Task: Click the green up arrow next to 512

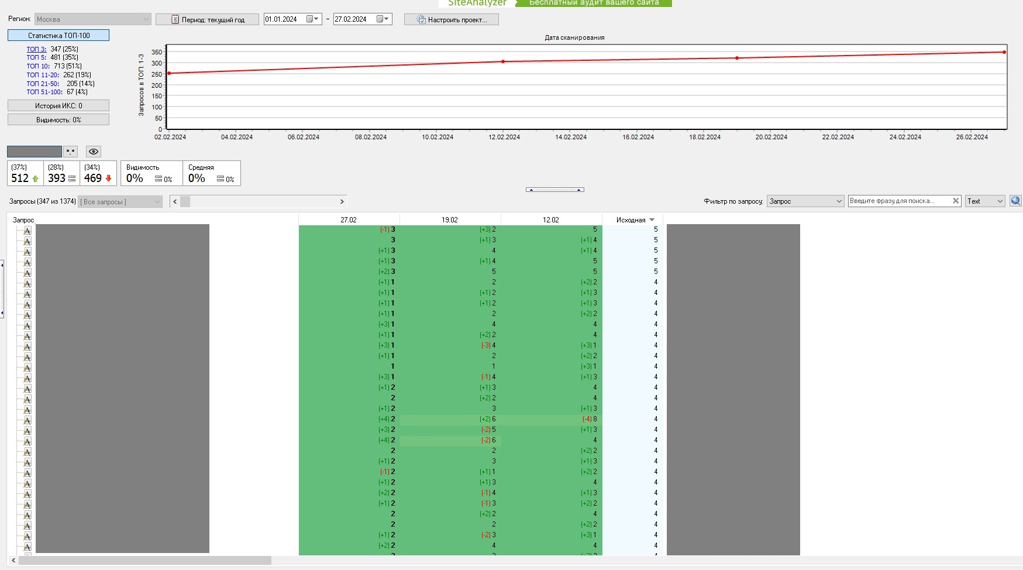Action: 36,178
